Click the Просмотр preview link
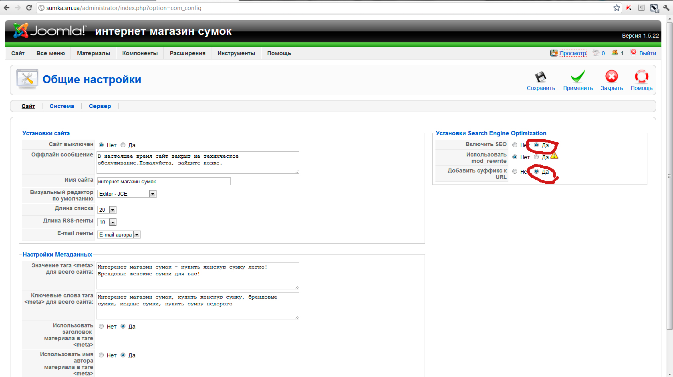The height and width of the screenshot is (377, 673). [573, 53]
